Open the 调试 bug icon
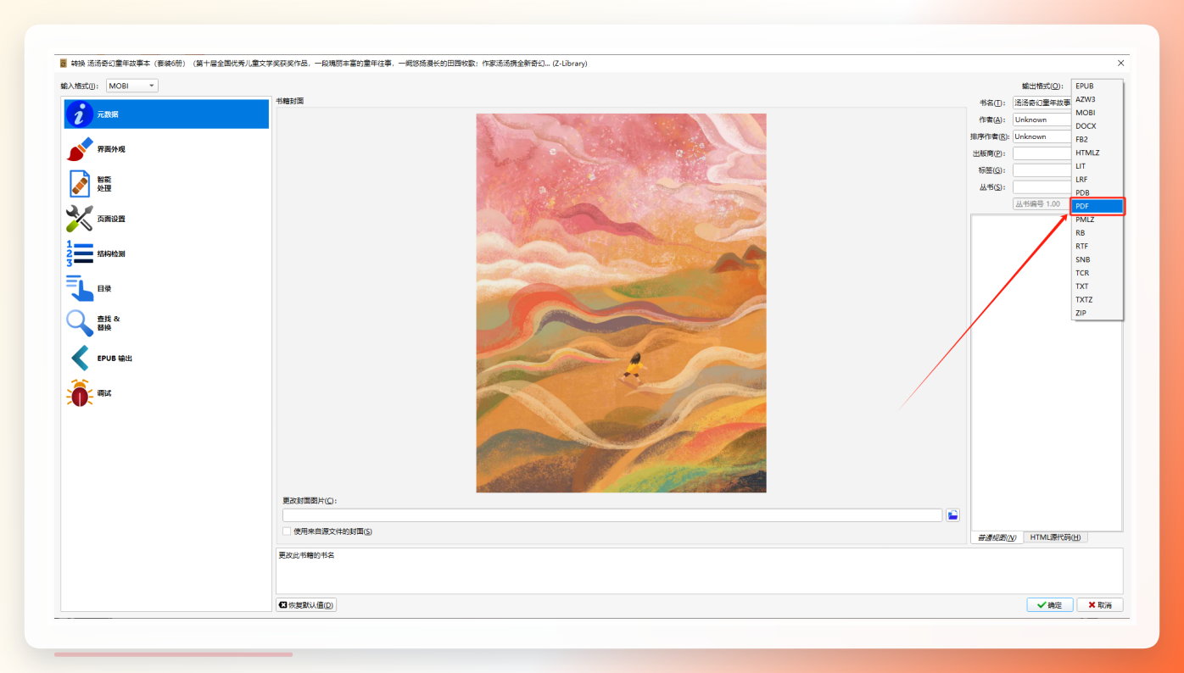The image size is (1184, 673). (80, 393)
